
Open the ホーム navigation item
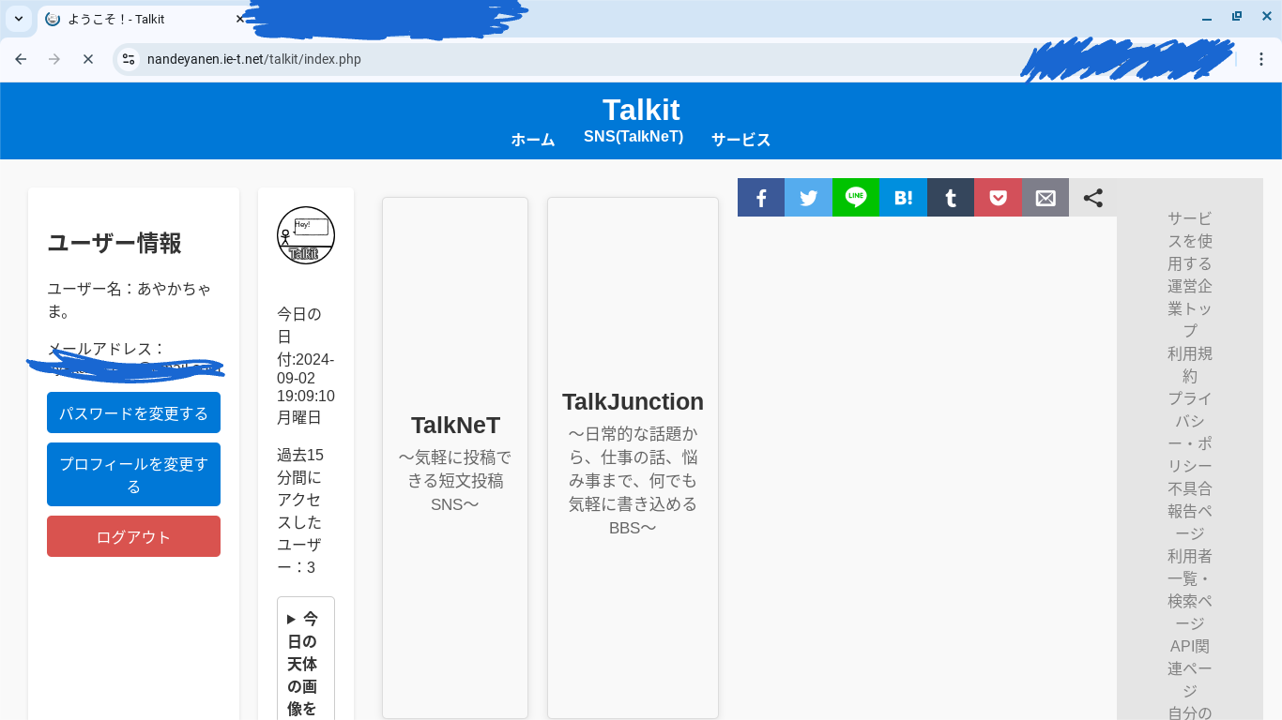click(x=533, y=140)
